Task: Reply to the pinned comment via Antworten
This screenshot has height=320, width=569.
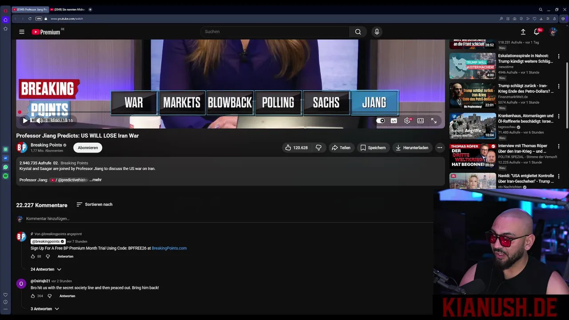Action: click(x=65, y=256)
